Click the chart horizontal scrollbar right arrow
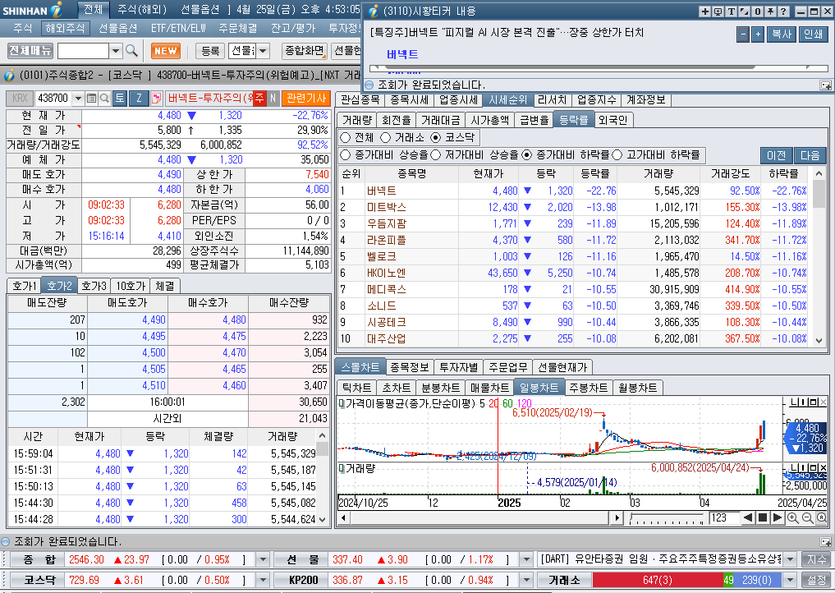This screenshot has width=835, height=593. 617,518
